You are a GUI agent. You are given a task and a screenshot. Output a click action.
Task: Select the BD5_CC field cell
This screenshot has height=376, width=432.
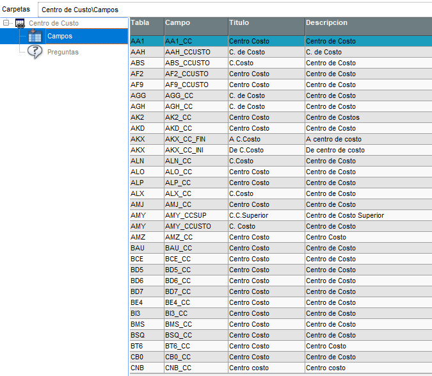click(196, 270)
